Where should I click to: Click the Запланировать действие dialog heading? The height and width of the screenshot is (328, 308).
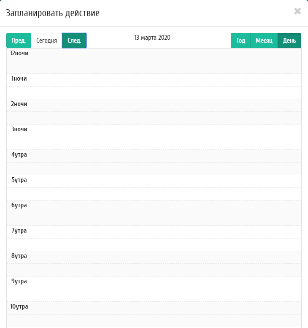point(53,13)
